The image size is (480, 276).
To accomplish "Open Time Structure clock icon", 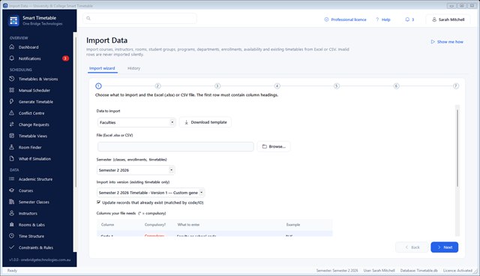I will click(12, 236).
